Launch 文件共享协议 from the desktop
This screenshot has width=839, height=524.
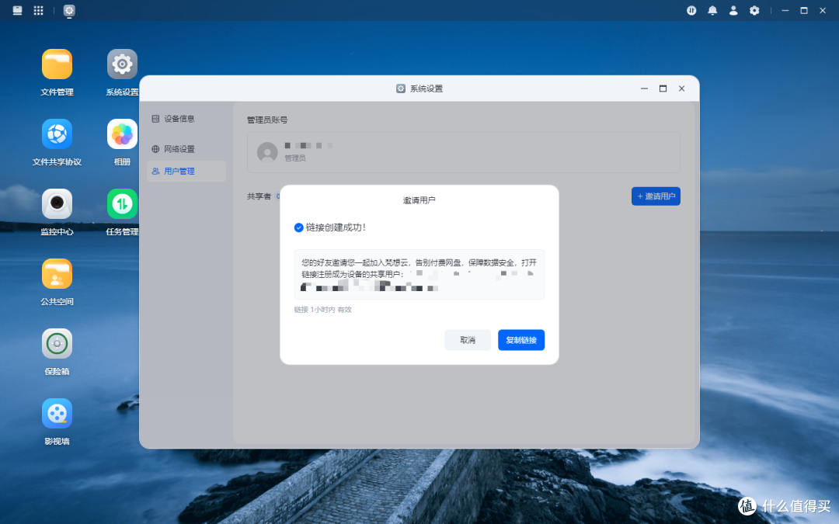(x=57, y=134)
